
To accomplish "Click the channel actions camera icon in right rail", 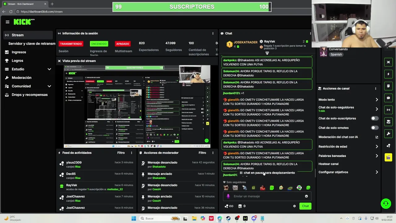I will coord(388,122).
